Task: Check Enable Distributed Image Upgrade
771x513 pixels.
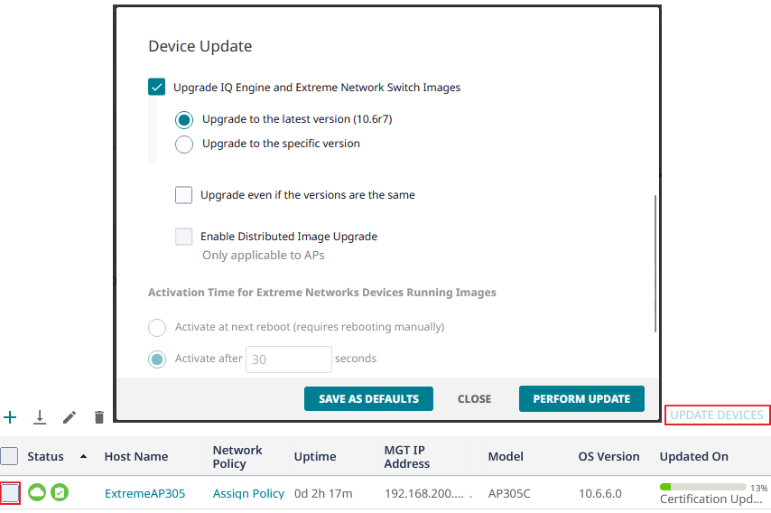Action: (184, 237)
